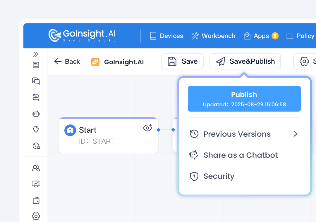Toggle the eye preview on Start node
This screenshot has height=222, width=316.
(147, 128)
